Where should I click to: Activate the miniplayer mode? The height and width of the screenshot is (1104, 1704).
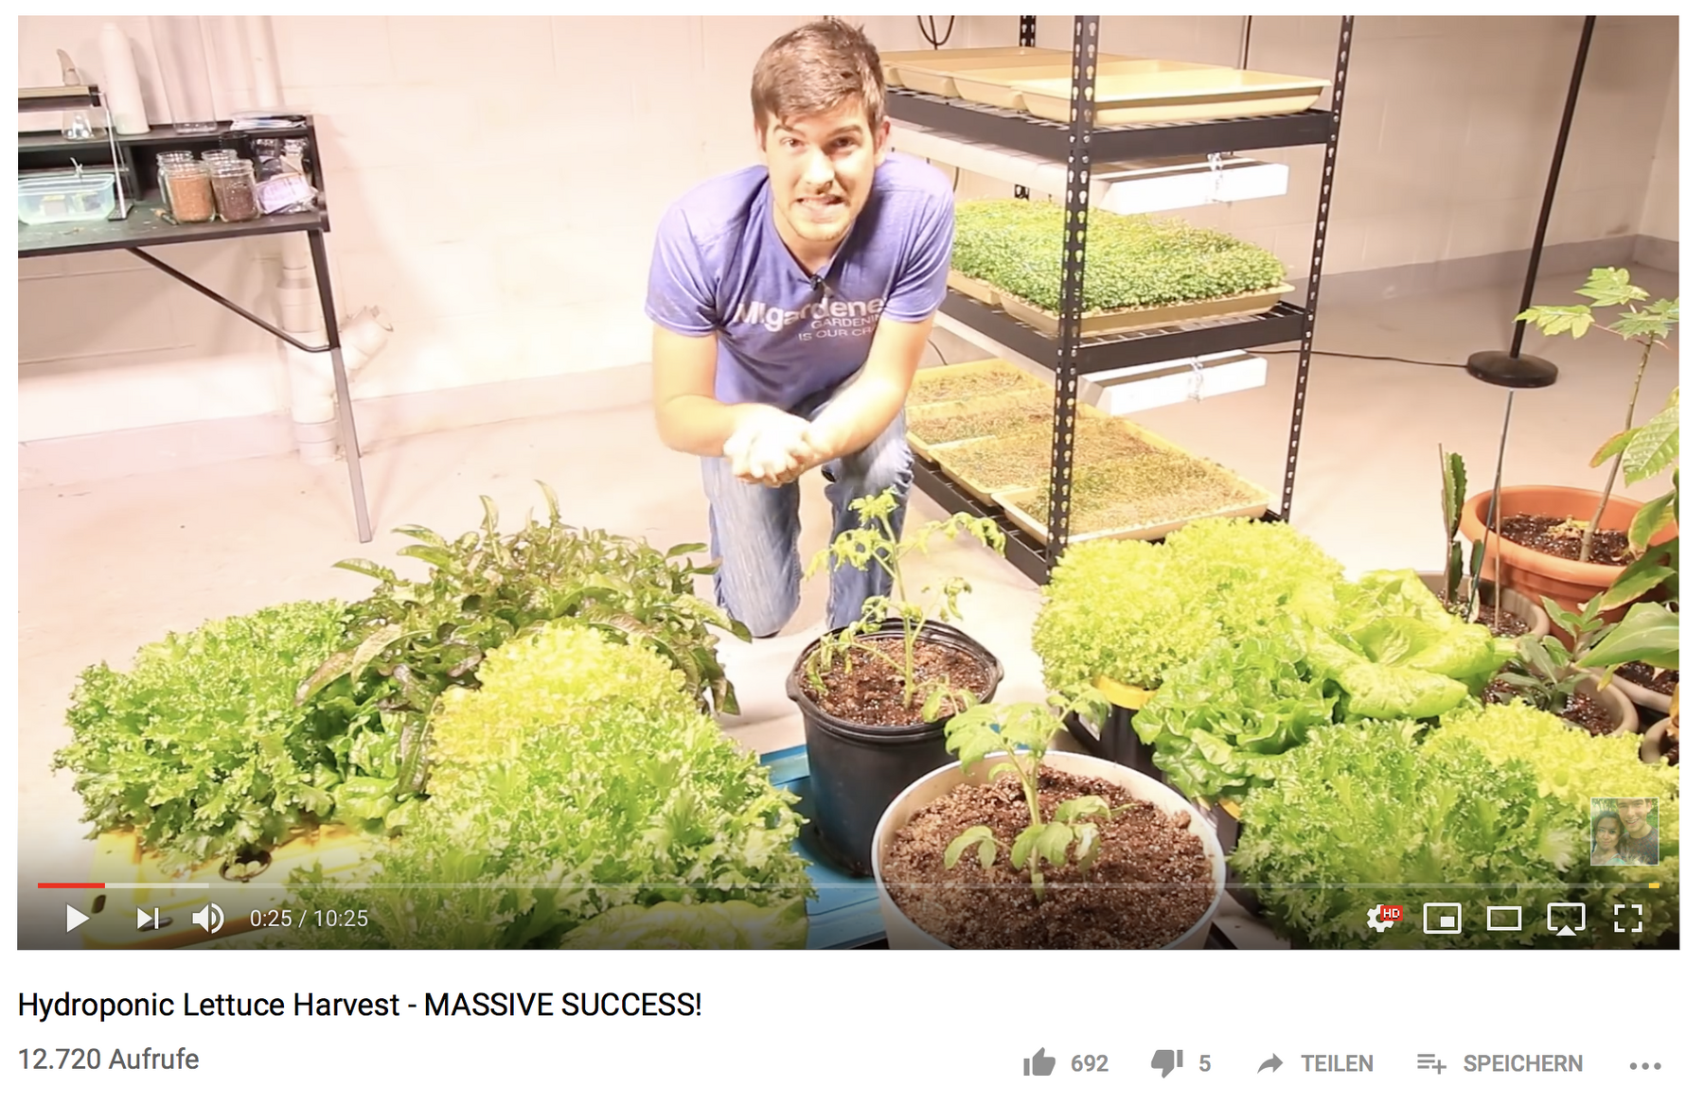pos(1442,918)
